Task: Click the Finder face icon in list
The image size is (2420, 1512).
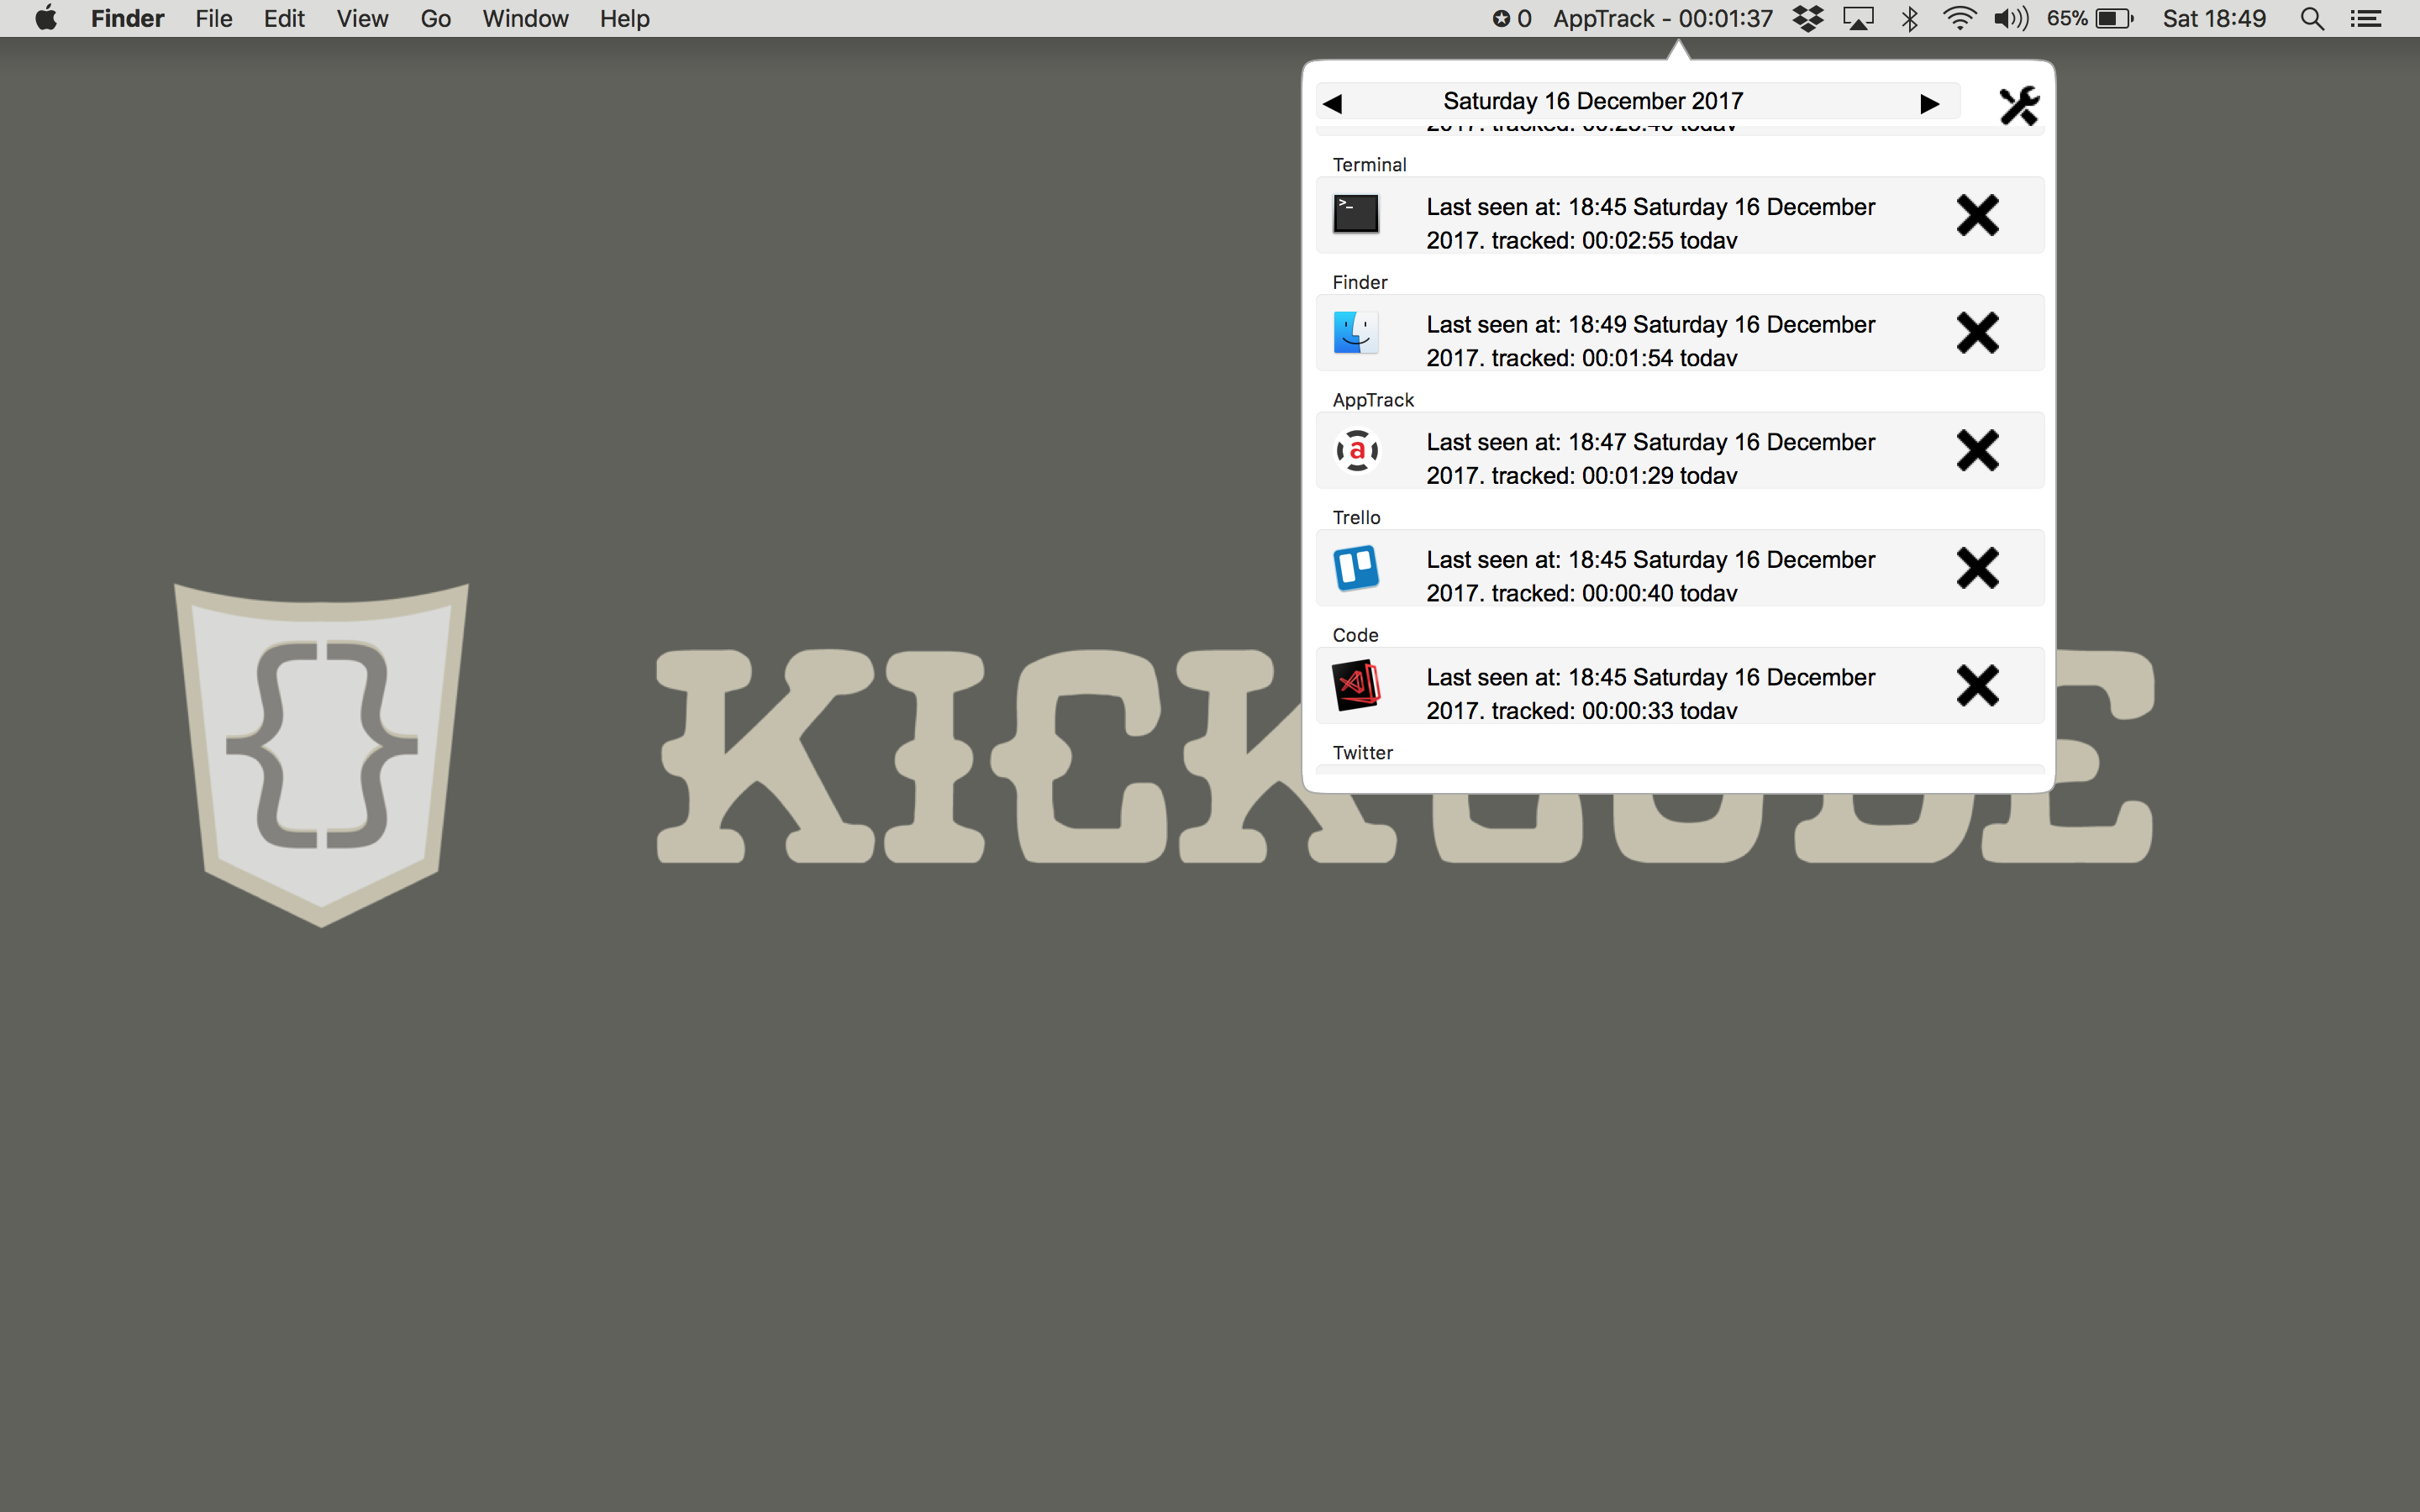Action: (1356, 332)
